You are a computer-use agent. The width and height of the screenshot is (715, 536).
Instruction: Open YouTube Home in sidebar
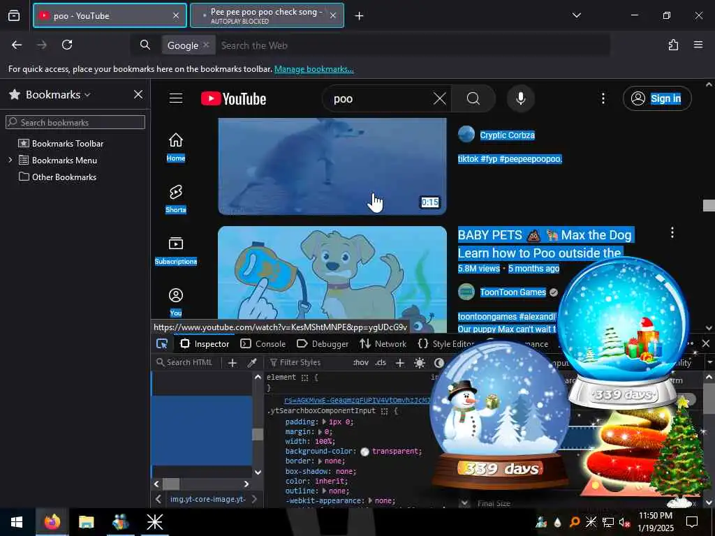click(175, 147)
